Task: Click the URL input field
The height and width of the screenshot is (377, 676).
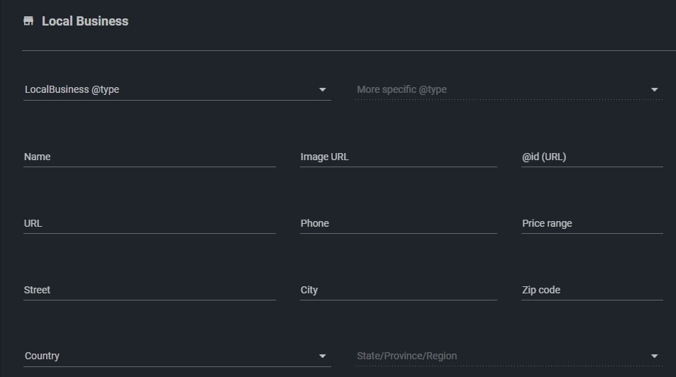Action: coord(149,224)
